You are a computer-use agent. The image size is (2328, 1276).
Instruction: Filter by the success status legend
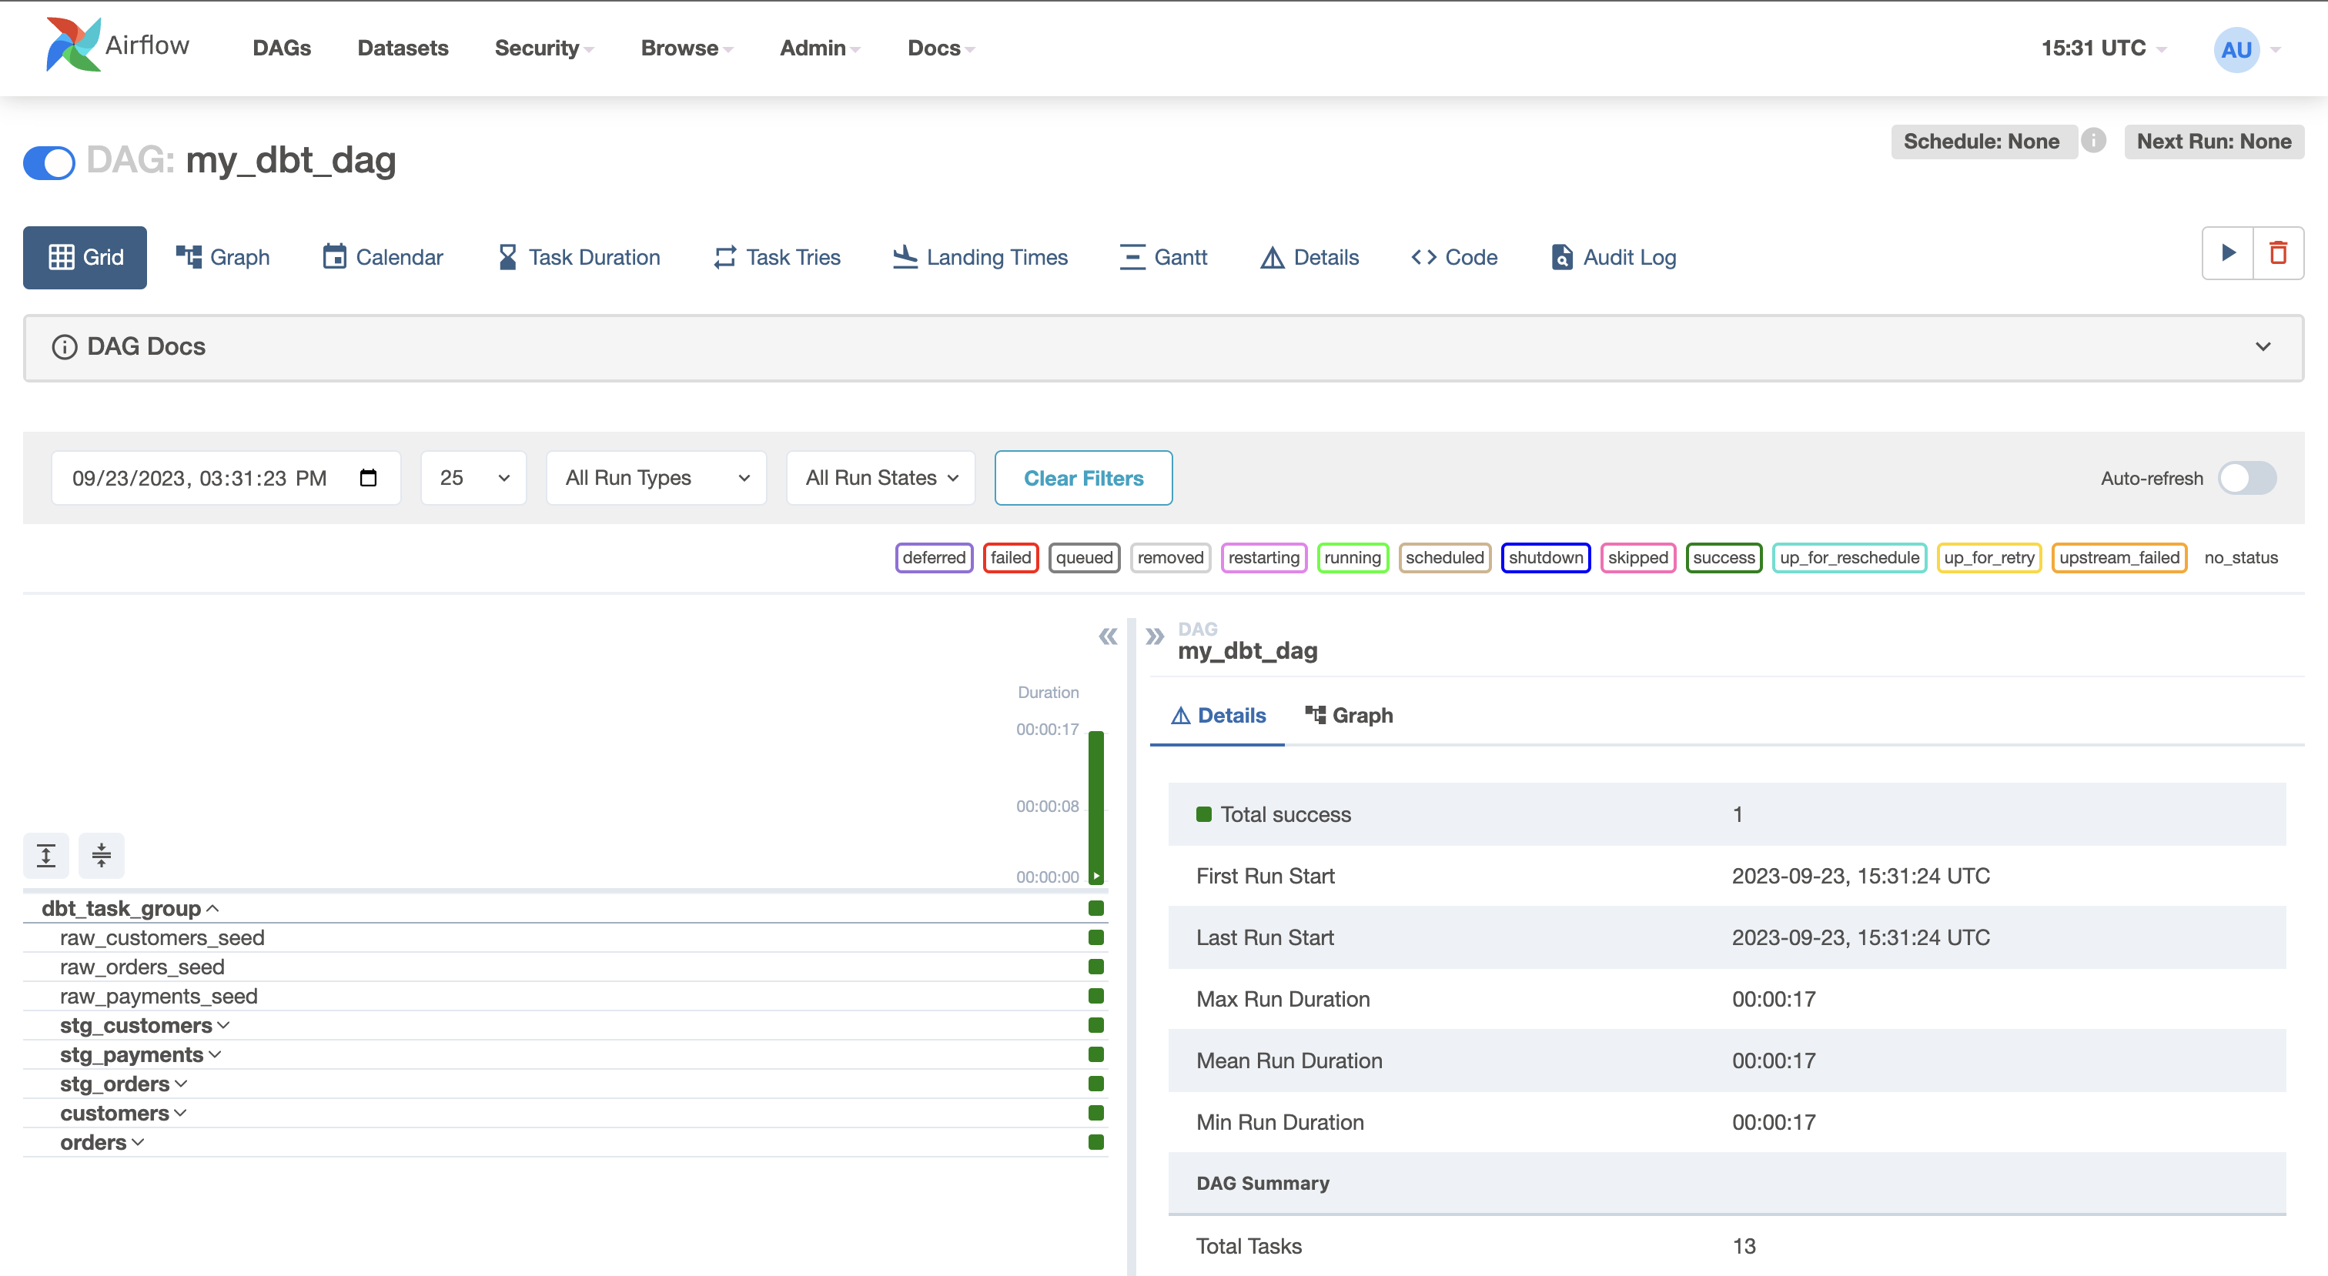tap(1724, 556)
